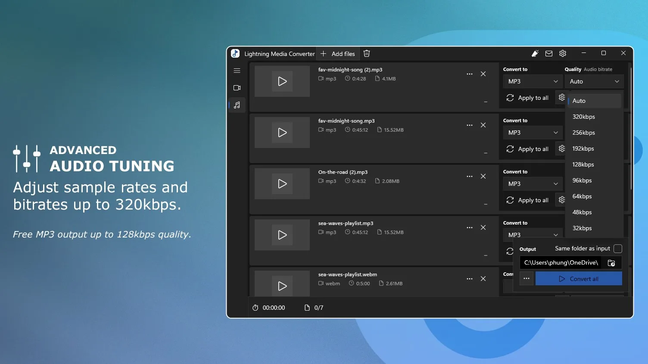The image size is (648, 364).
Task: Select 128kbps bitrate option
Action: (595, 164)
